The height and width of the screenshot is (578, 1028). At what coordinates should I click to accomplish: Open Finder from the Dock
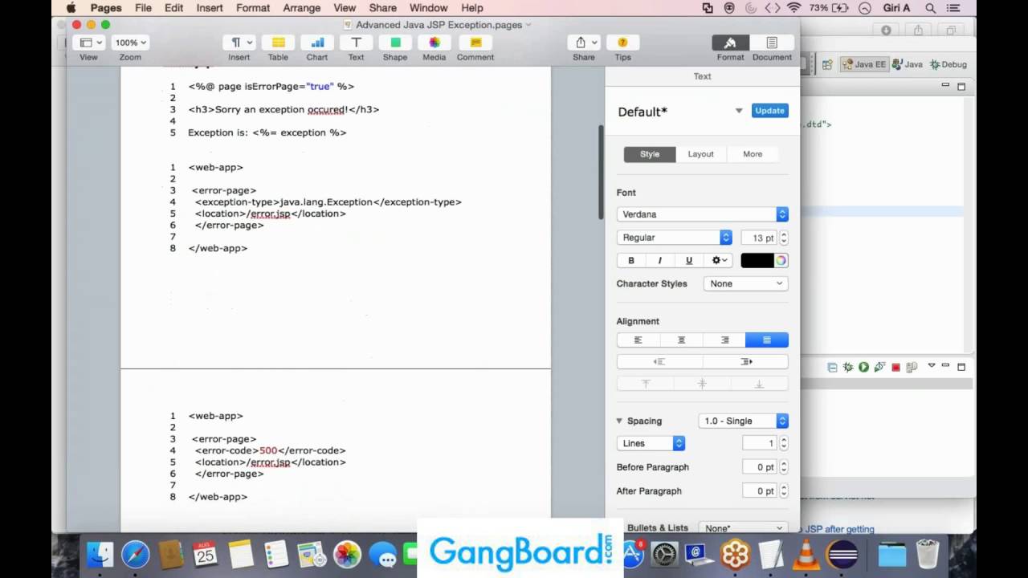point(100,554)
